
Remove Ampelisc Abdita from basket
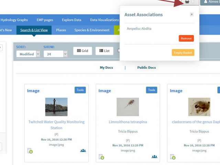[x=186, y=38]
